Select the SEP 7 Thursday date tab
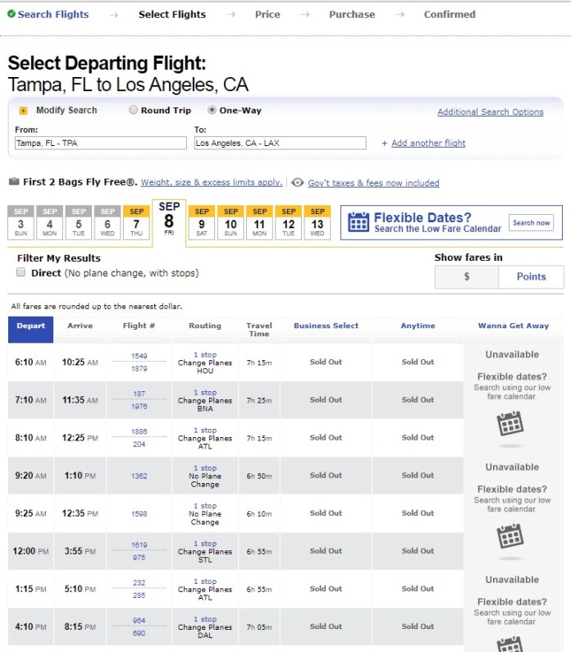This screenshot has width=571, height=652. tap(136, 223)
